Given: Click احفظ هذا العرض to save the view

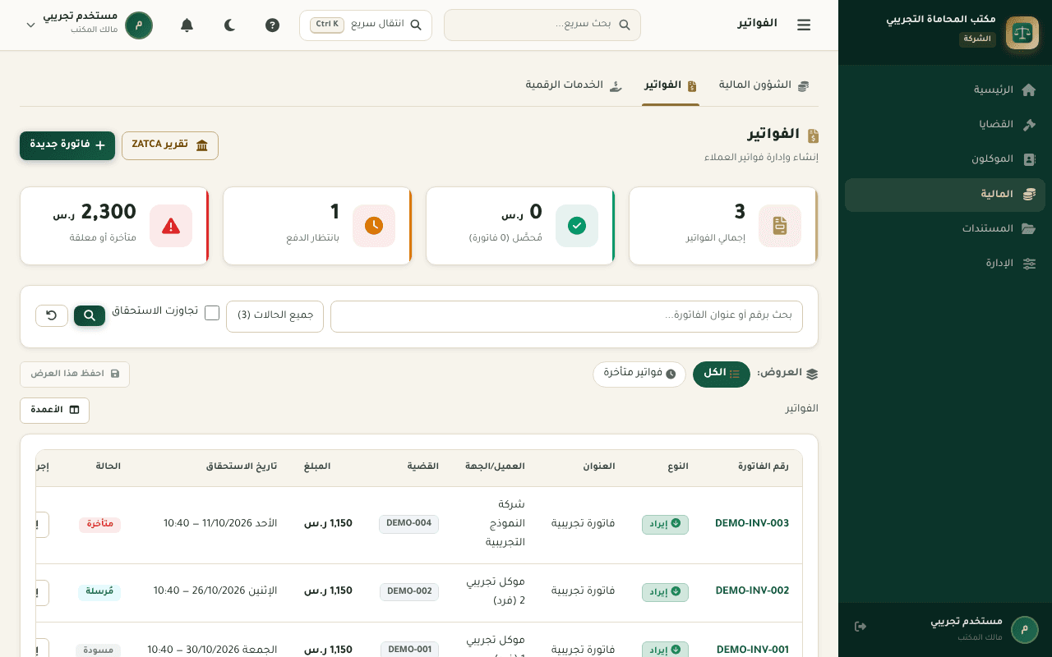Looking at the screenshot, I should click(x=75, y=374).
